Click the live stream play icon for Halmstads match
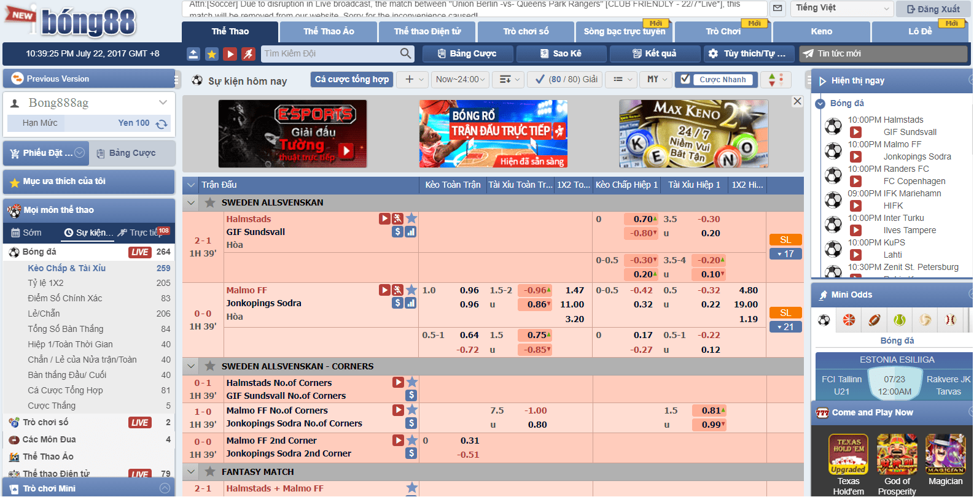 (x=384, y=218)
